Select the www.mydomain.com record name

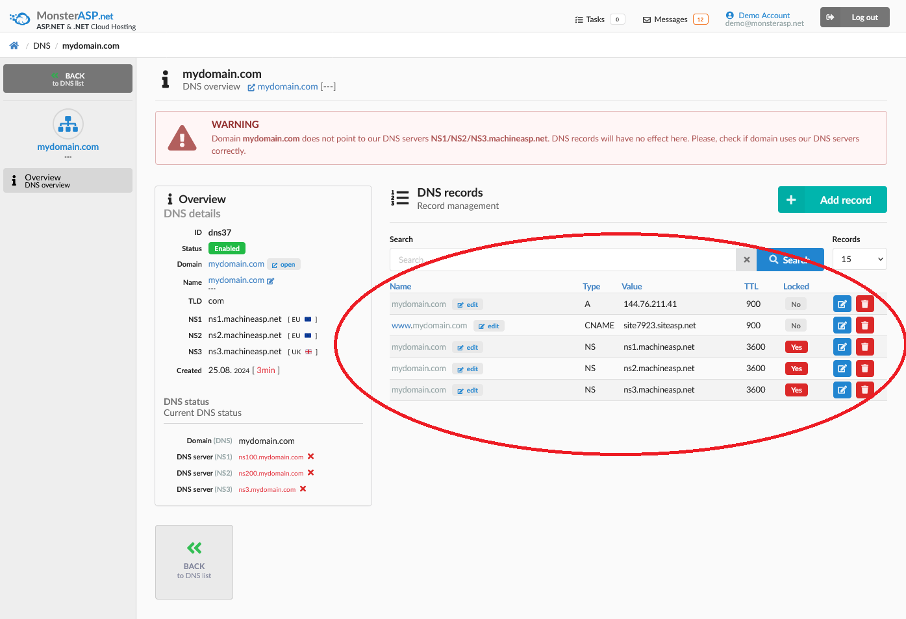click(429, 326)
